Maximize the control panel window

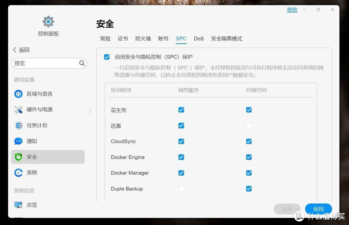[319, 10]
